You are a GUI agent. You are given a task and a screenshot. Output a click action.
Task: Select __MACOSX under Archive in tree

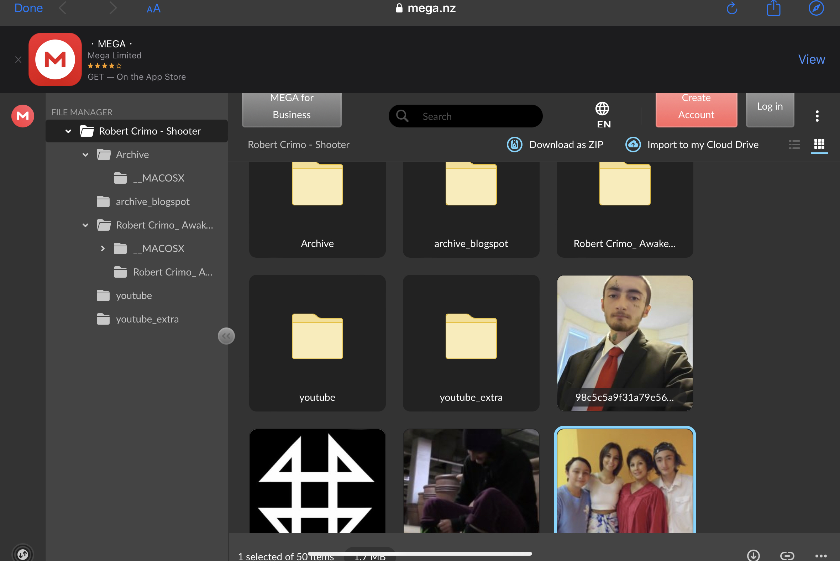(158, 178)
